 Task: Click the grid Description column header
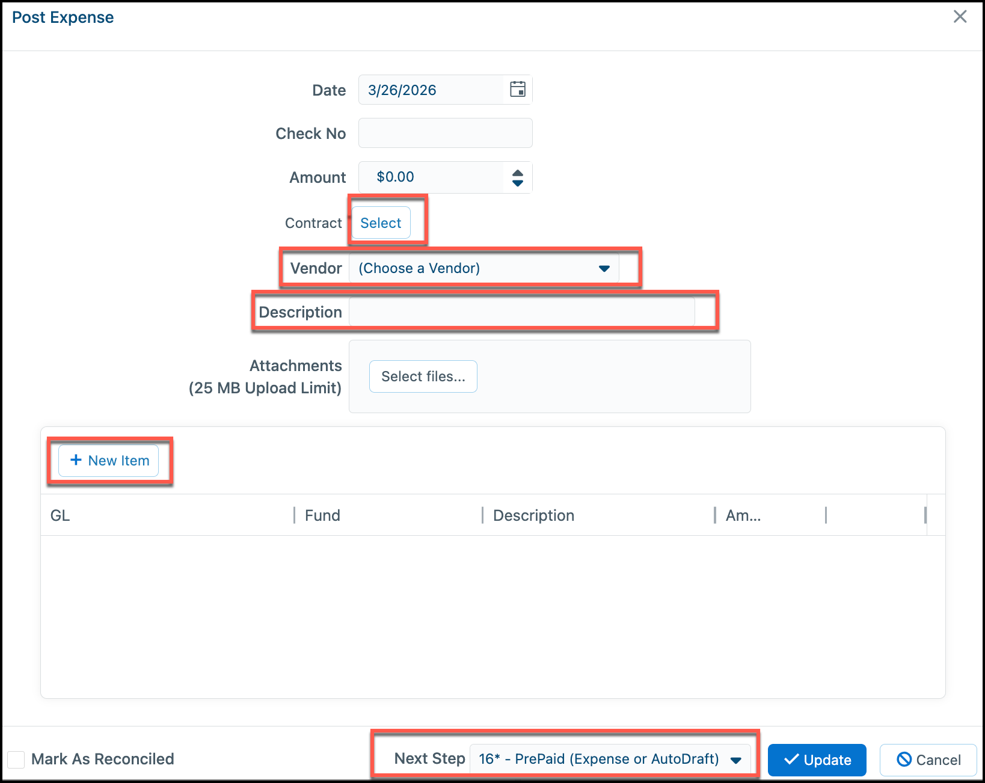[599, 515]
